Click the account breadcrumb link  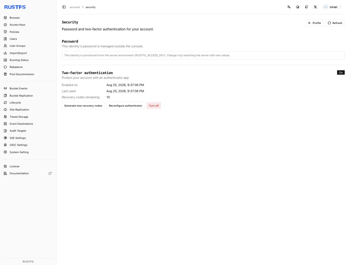coord(75,7)
